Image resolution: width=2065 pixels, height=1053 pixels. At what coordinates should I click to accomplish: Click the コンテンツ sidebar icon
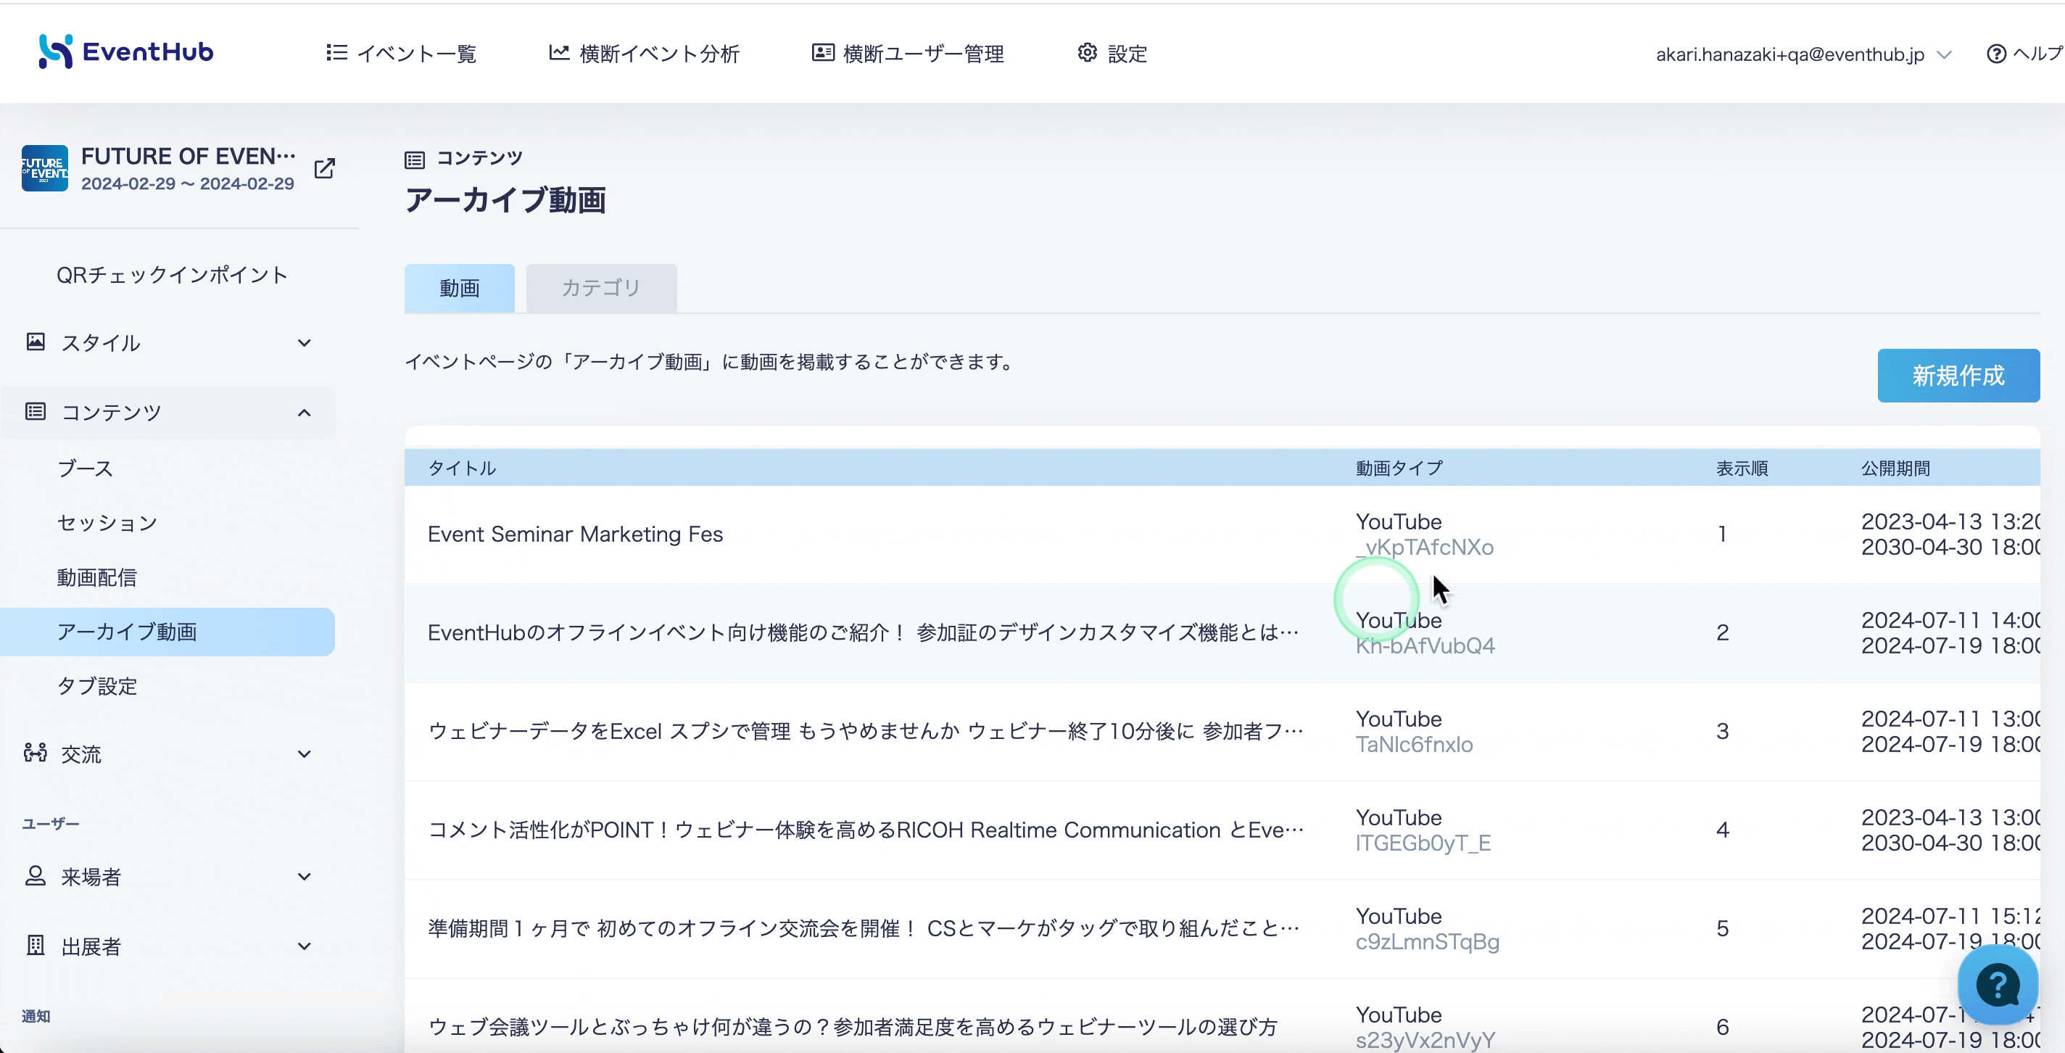point(36,411)
